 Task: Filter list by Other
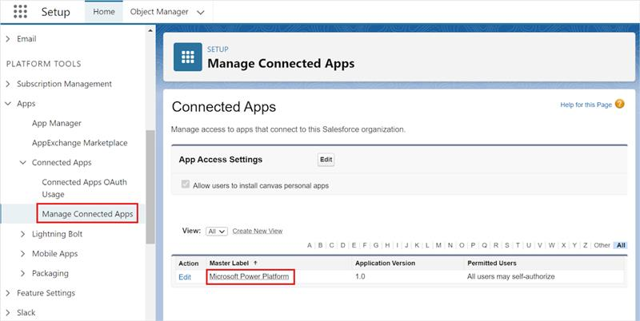pyautogui.click(x=602, y=245)
